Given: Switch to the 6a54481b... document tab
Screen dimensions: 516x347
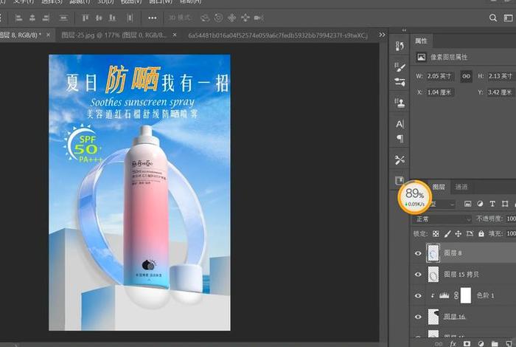Looking at the screenshot, I should [278, 35].
